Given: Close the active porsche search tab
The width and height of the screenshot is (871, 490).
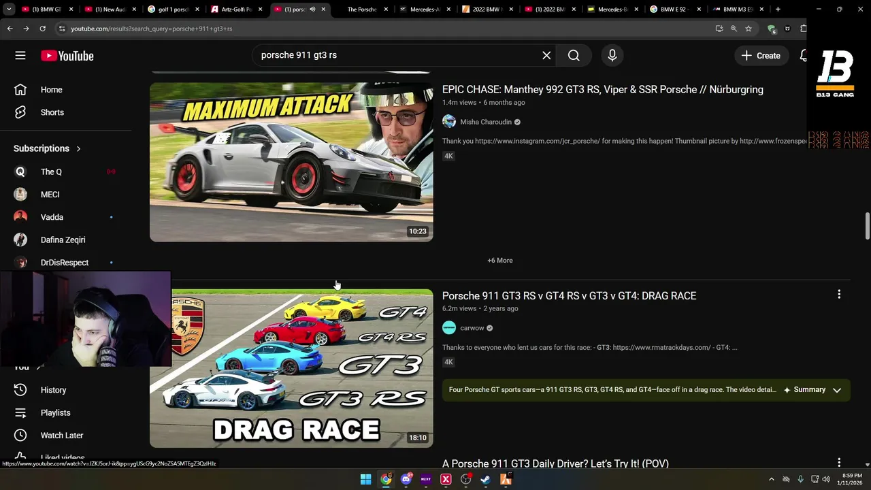Looking at the screenshot, I should pyautogui.click(x=323, y=10).
